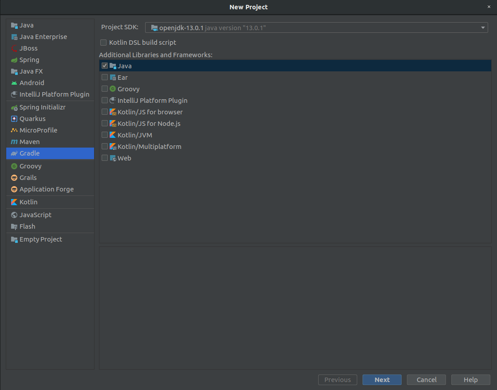Click the Cancel button
Screen dimensions: 497x390
tap(426, 380)
